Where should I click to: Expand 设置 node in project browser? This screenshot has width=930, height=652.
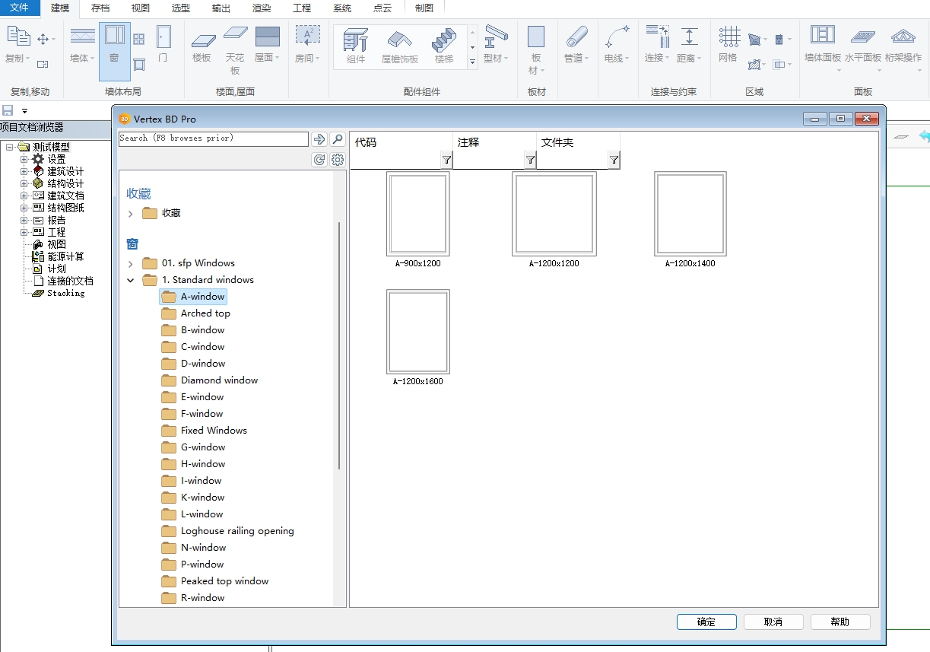[24, 159]
